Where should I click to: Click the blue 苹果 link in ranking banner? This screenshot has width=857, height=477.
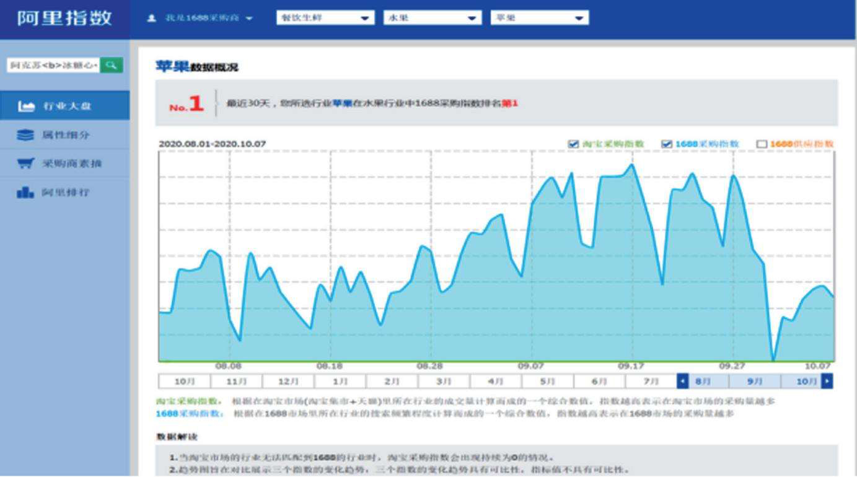point(342,103)
